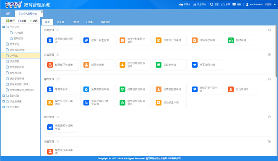Click the 低保免费午餐申请 icon

coord(195,89)
